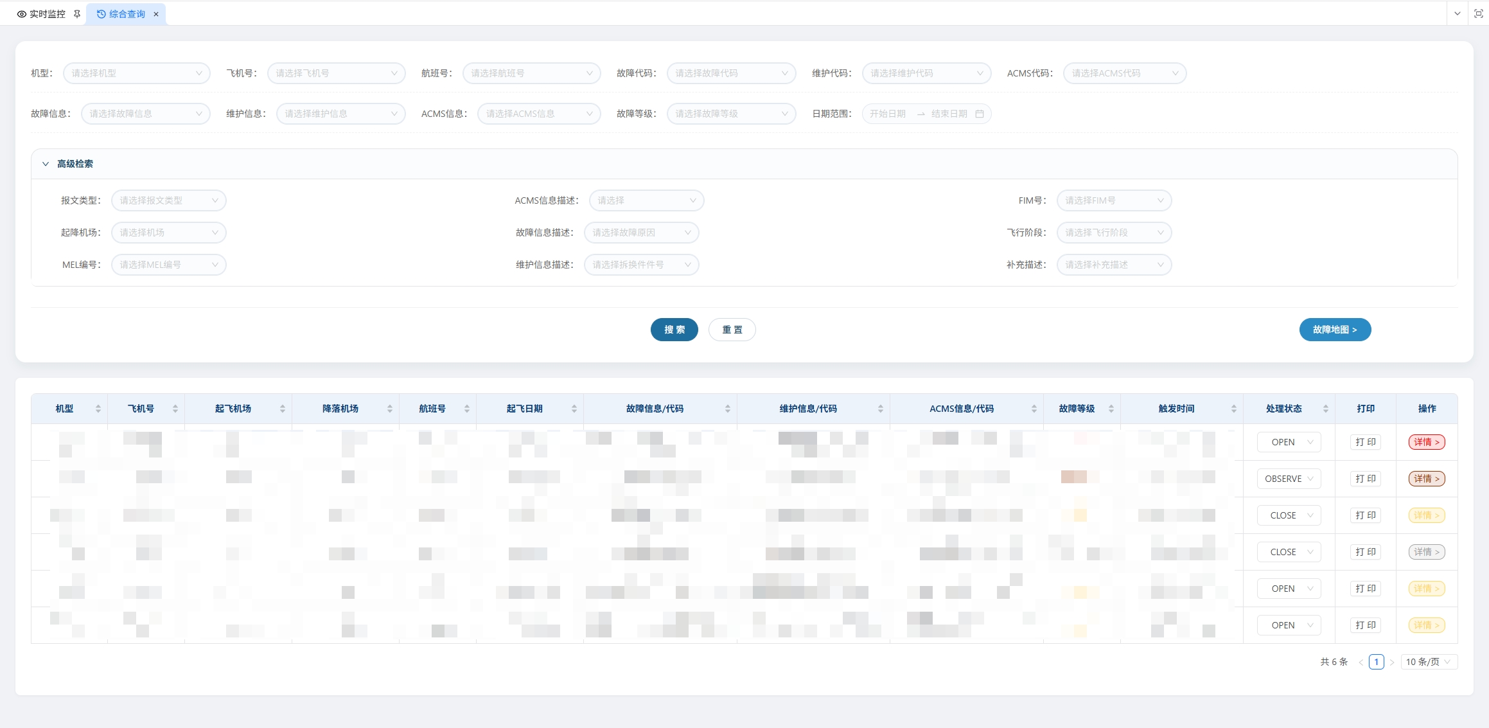This screenshot has height=728, width=1489.
Task: Open the 起降机场 dropdown
Action: [169, 233]
